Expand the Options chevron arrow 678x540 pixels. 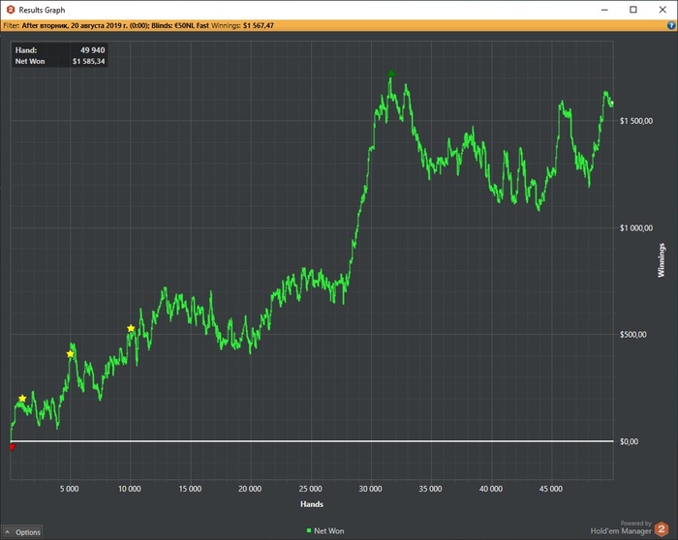point(8,532)
